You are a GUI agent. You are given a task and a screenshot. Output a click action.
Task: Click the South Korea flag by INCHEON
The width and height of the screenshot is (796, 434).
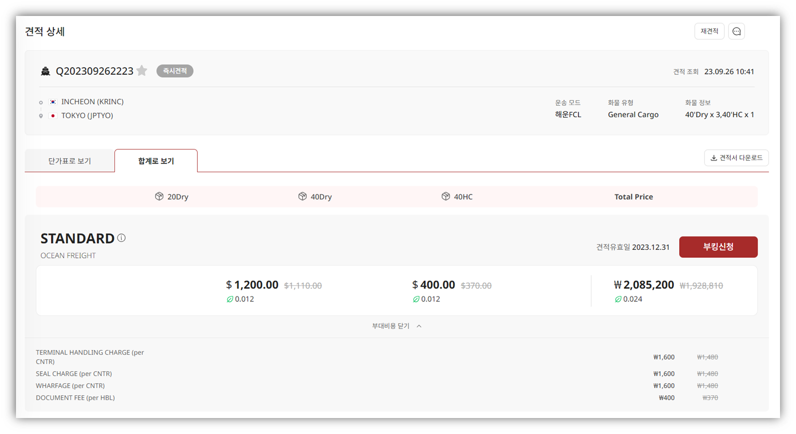(53, 102)
